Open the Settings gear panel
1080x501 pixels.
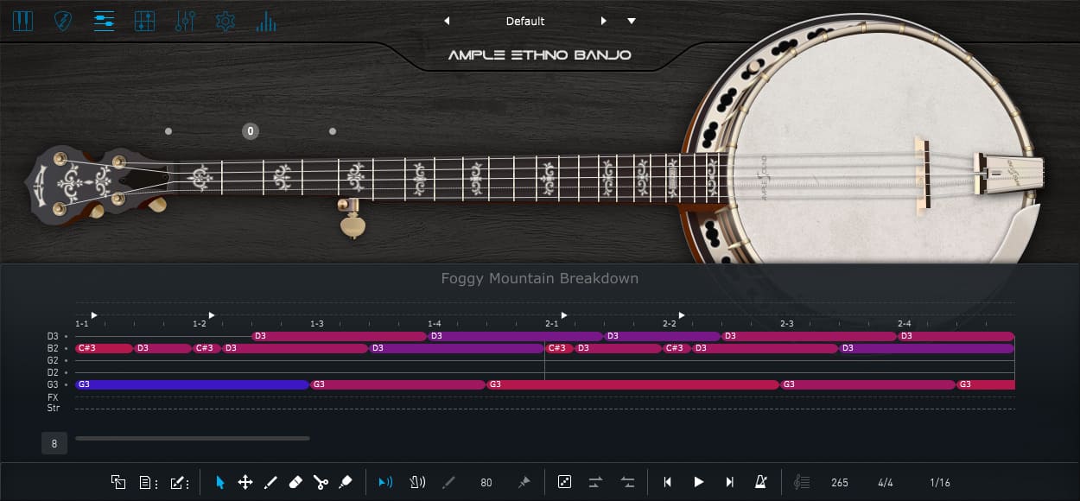coord(226,21)
